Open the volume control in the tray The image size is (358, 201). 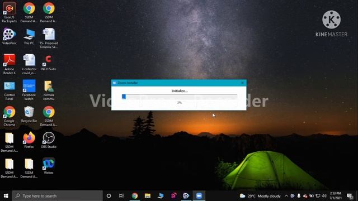click(x=324, y=196)
